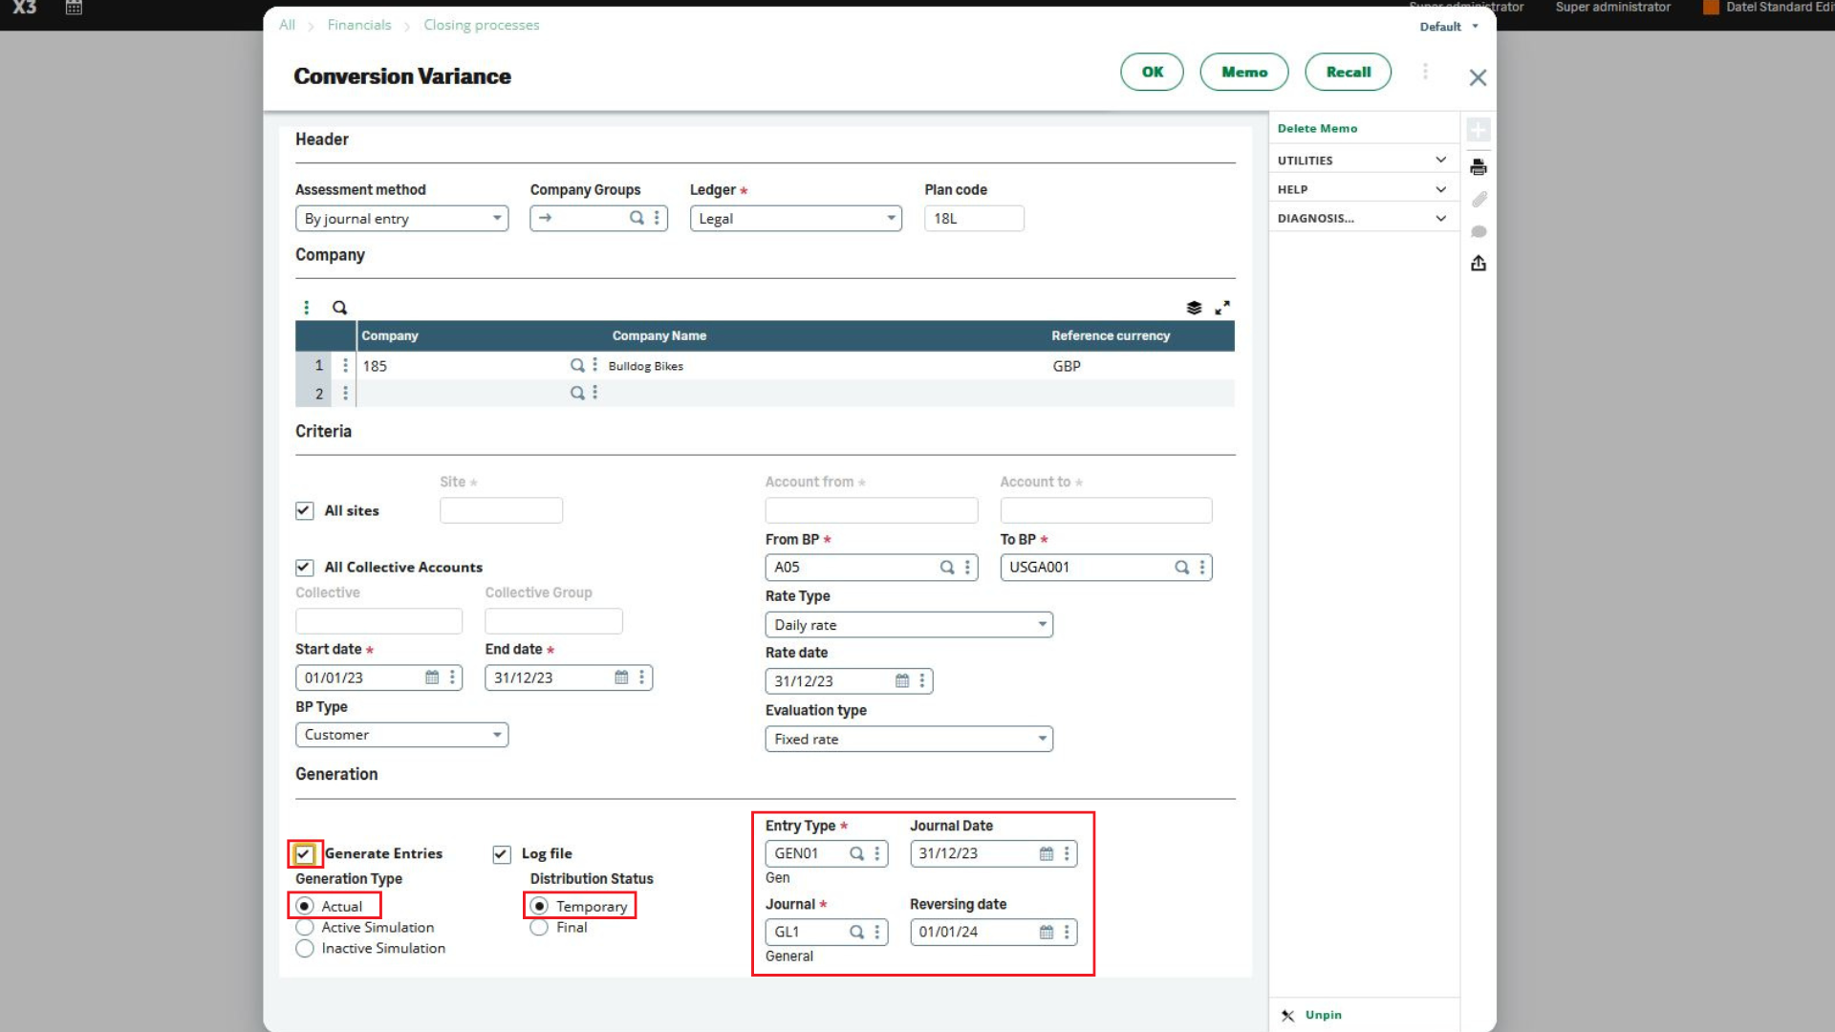
Task: Click the Unpin link
Action: coord(1323,1015)
